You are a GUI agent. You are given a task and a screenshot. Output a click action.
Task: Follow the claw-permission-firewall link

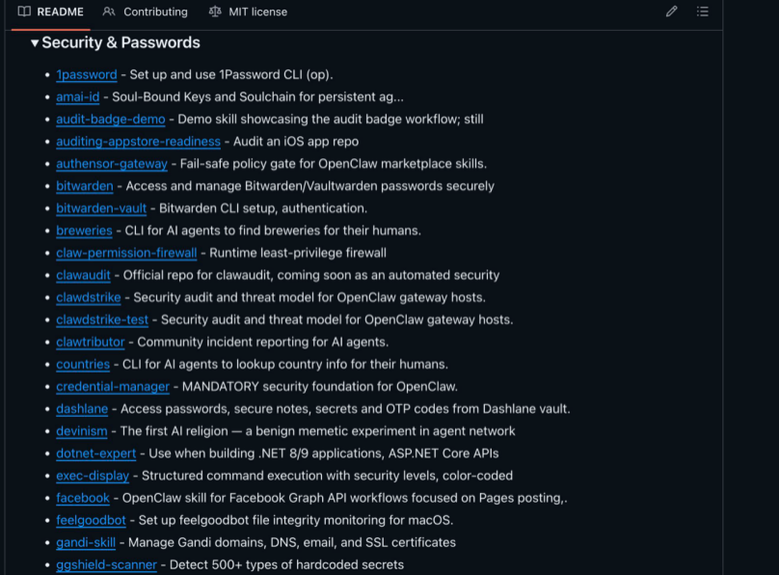[x=126, y=253]
